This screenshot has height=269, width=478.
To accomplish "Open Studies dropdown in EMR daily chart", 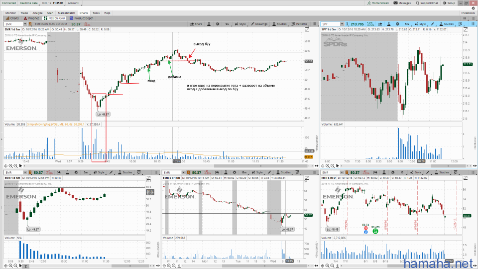I will coord(442,172).
